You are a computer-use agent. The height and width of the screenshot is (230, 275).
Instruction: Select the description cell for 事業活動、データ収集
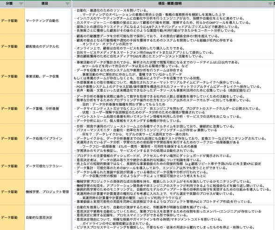pyautogui.click(x=174, y=77)
